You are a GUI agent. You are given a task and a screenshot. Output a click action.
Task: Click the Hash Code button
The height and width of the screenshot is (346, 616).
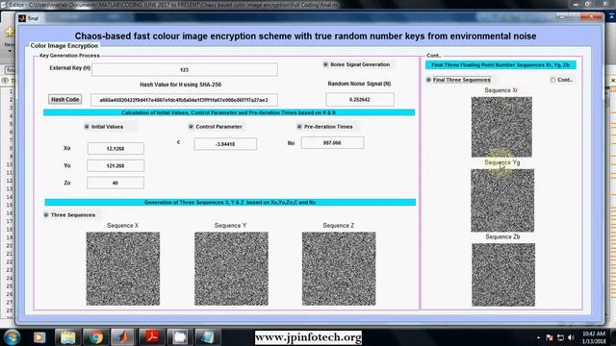tap(65, 100)
